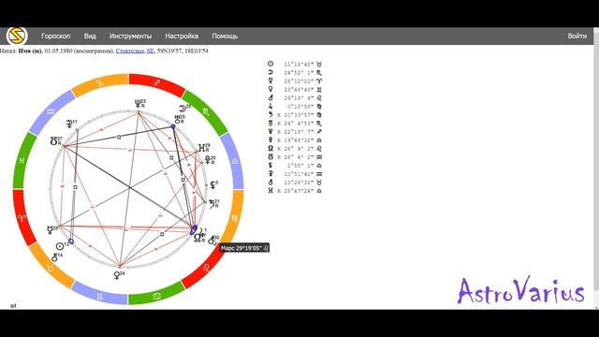This screenshot has width=599, height=337.
Task: Click the green Pisces zodiac segment
Action: click(22, 161)
